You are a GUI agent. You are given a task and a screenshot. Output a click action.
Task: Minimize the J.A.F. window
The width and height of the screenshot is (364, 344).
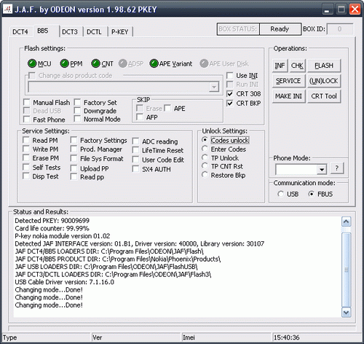328,9
